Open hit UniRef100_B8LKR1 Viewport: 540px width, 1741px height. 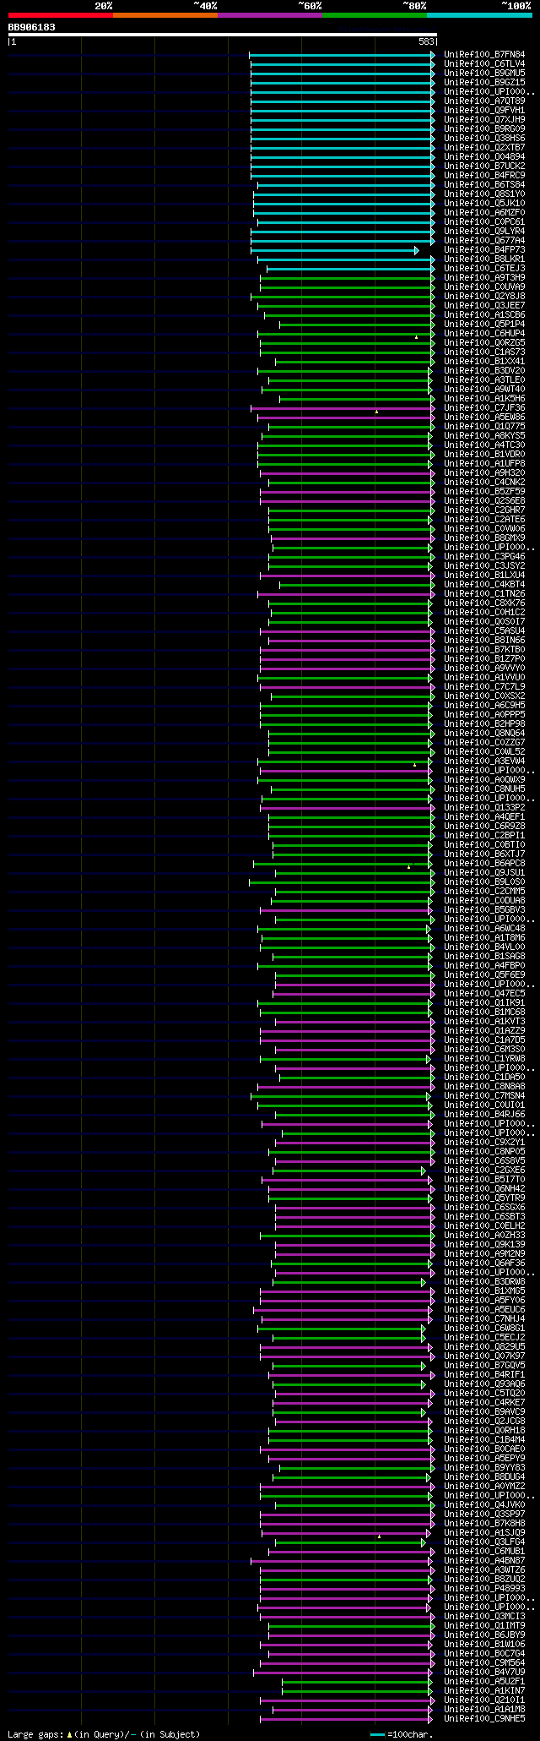[x=484, y=259]
